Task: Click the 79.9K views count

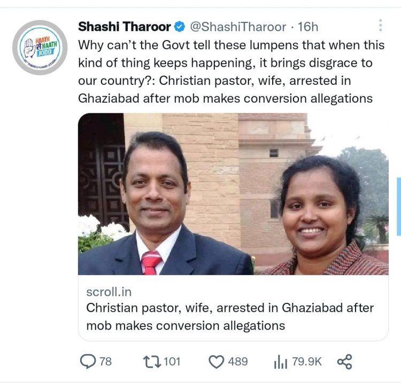Action: tap(307, 362)
